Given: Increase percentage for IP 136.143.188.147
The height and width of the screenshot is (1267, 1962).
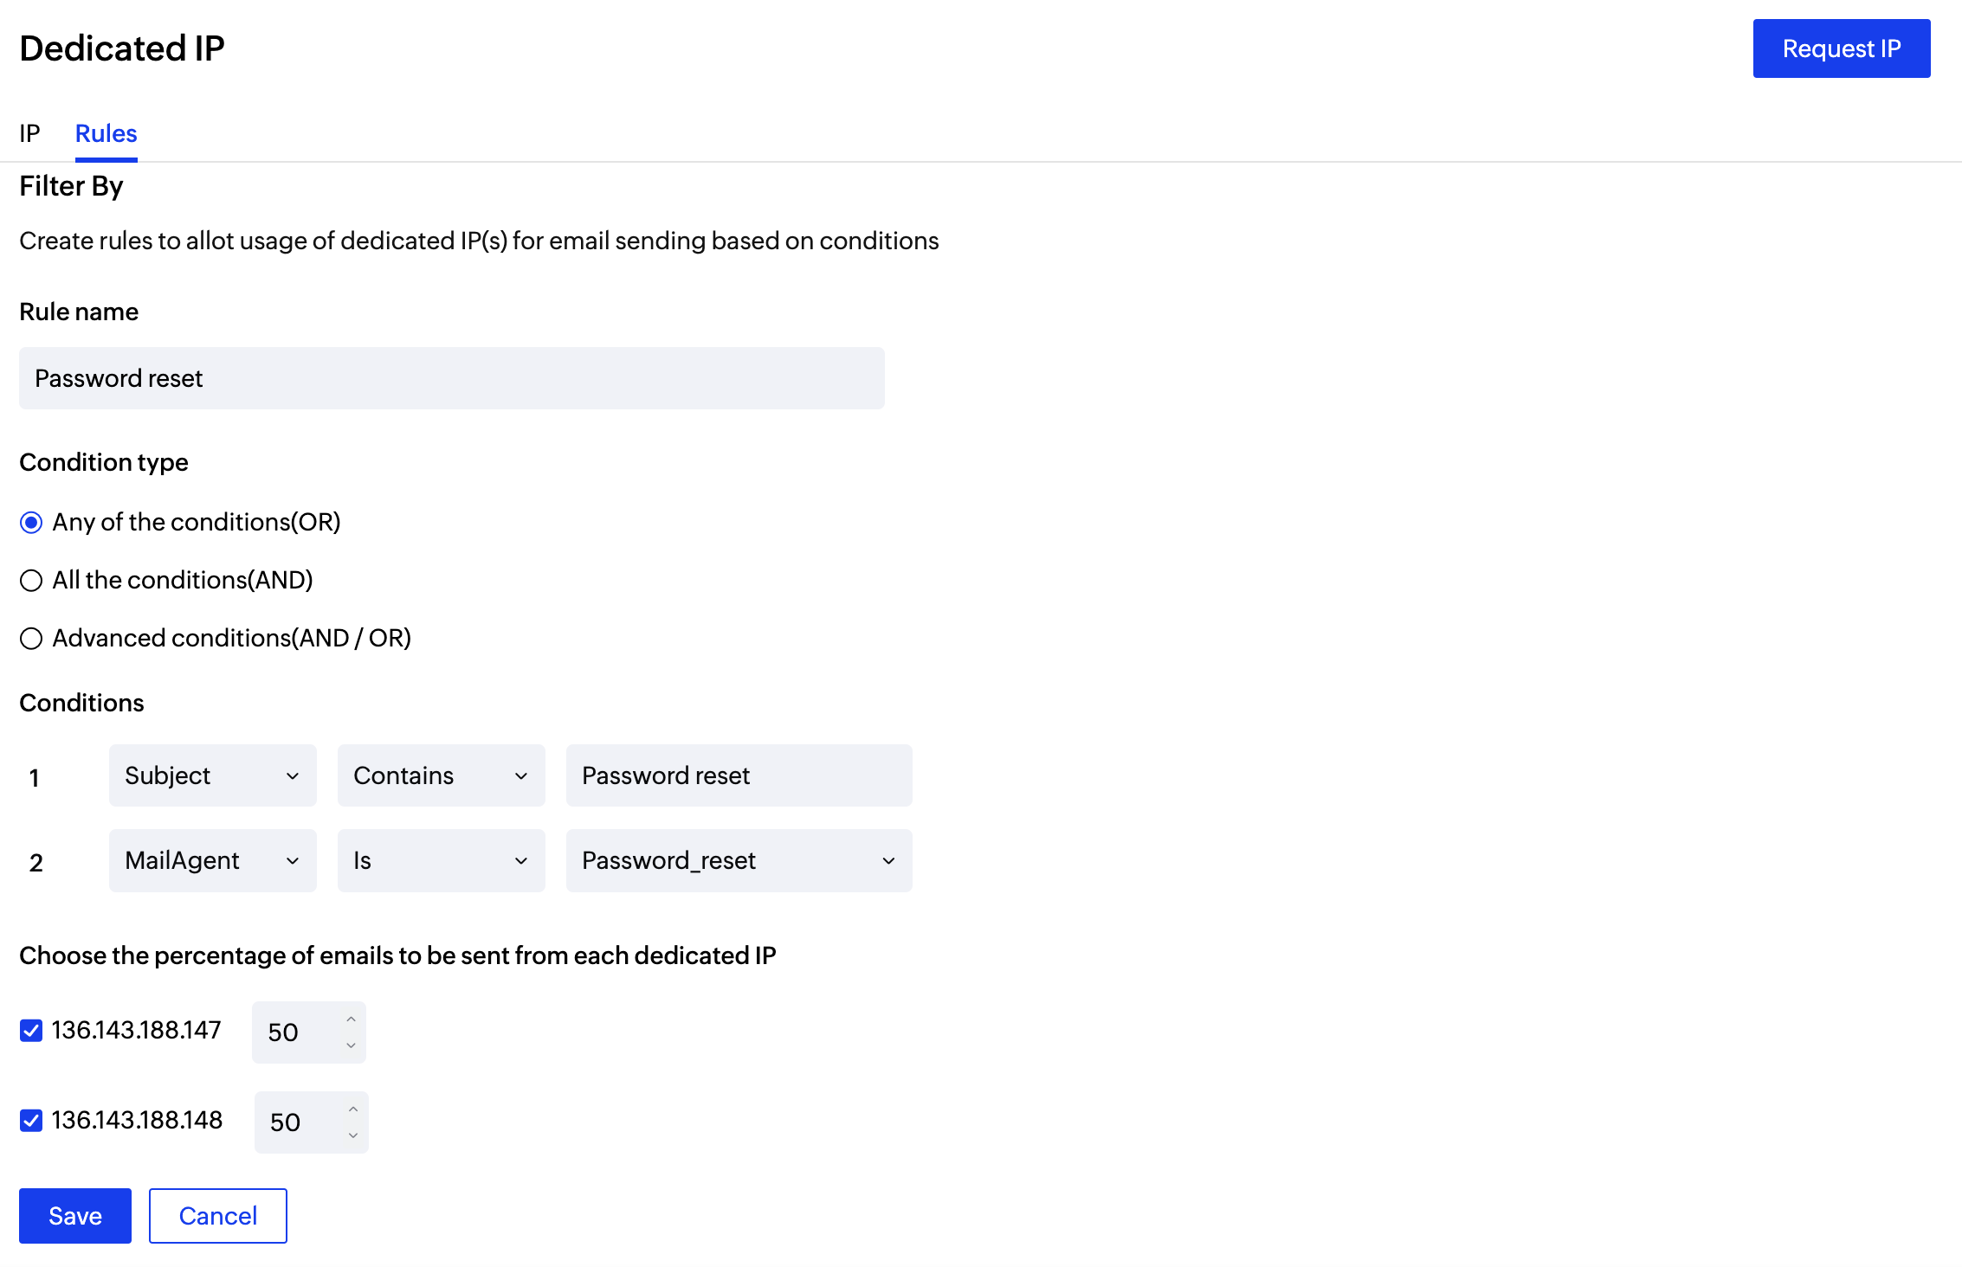Looking at the screenshot, I should pos(351,1019).
